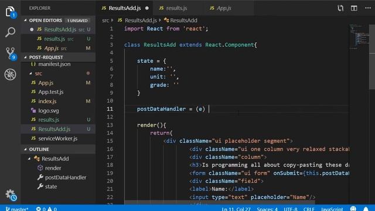Click the class ResultsAdd declaration line

click(x=190, y=45)
